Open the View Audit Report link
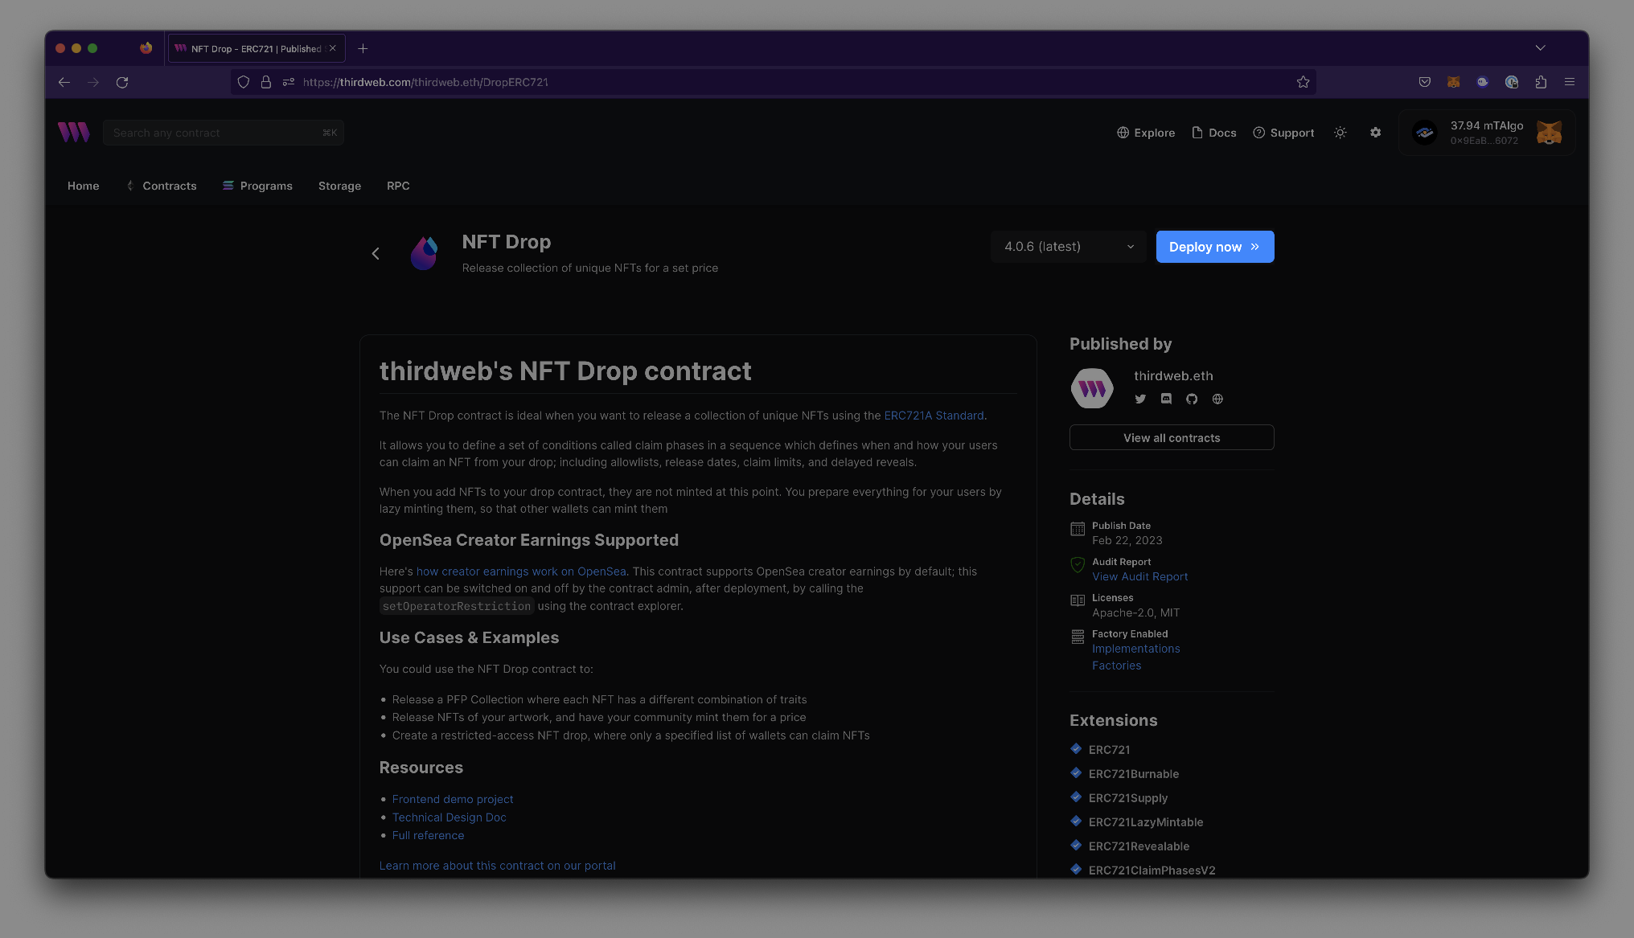 tap(1139, 576)
